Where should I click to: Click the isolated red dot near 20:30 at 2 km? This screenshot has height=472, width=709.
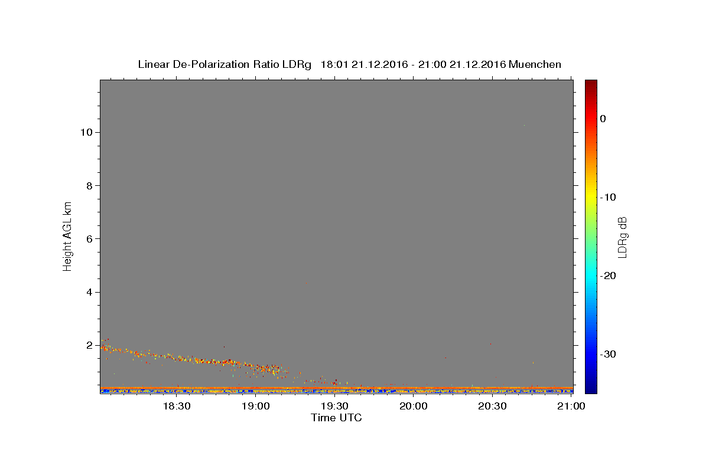(x=490, y=343)
